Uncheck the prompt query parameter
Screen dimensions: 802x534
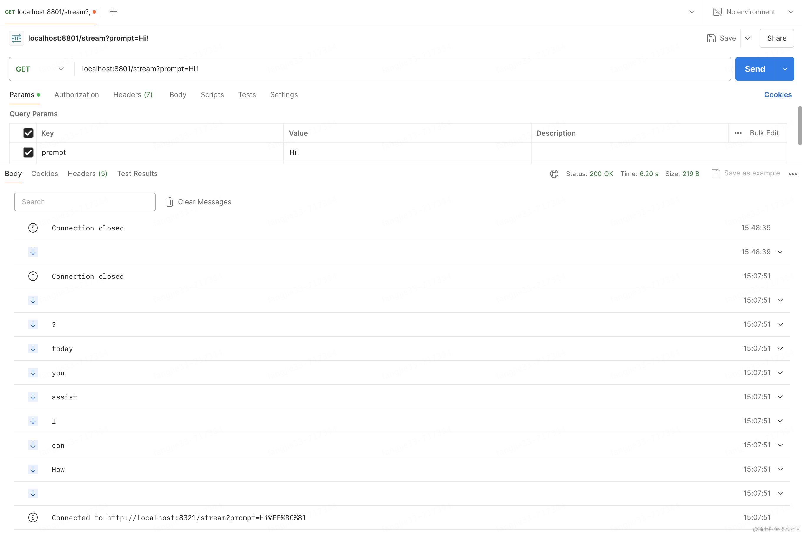(x=28, y=152)
